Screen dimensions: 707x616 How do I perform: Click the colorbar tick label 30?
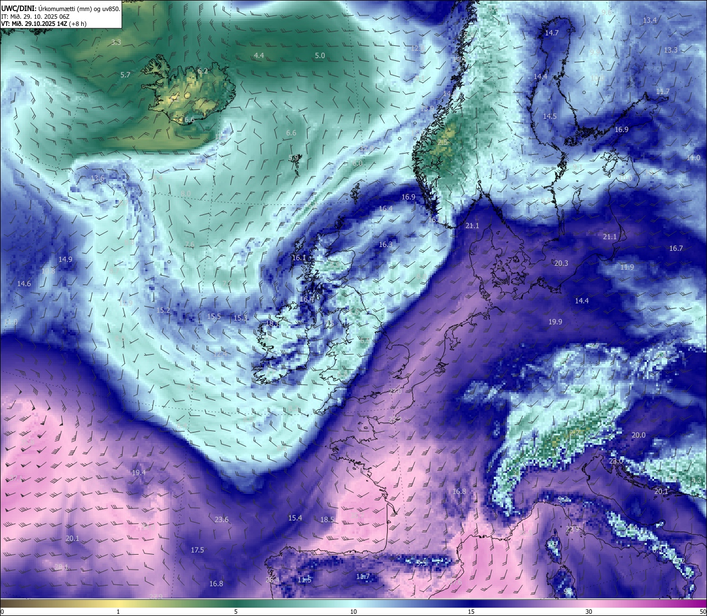589,612
